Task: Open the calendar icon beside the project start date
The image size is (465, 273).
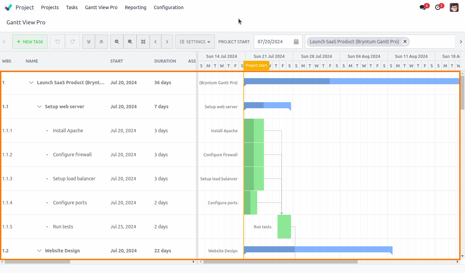Action: click(296, 41)
